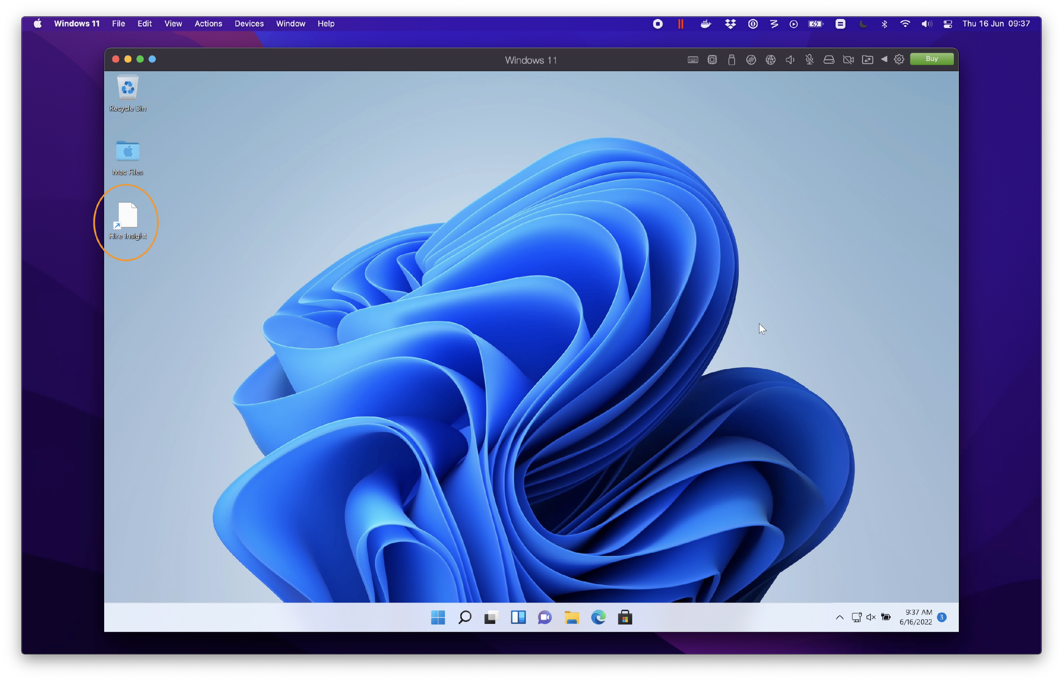Viewport: 1063px width, 681px height.
Task: Open the shared folders icon in Parallels toolbar
Action: point(868,59)
